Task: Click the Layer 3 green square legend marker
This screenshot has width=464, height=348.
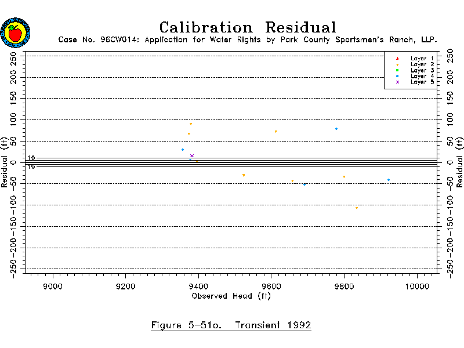Action: tap(397, 70)
